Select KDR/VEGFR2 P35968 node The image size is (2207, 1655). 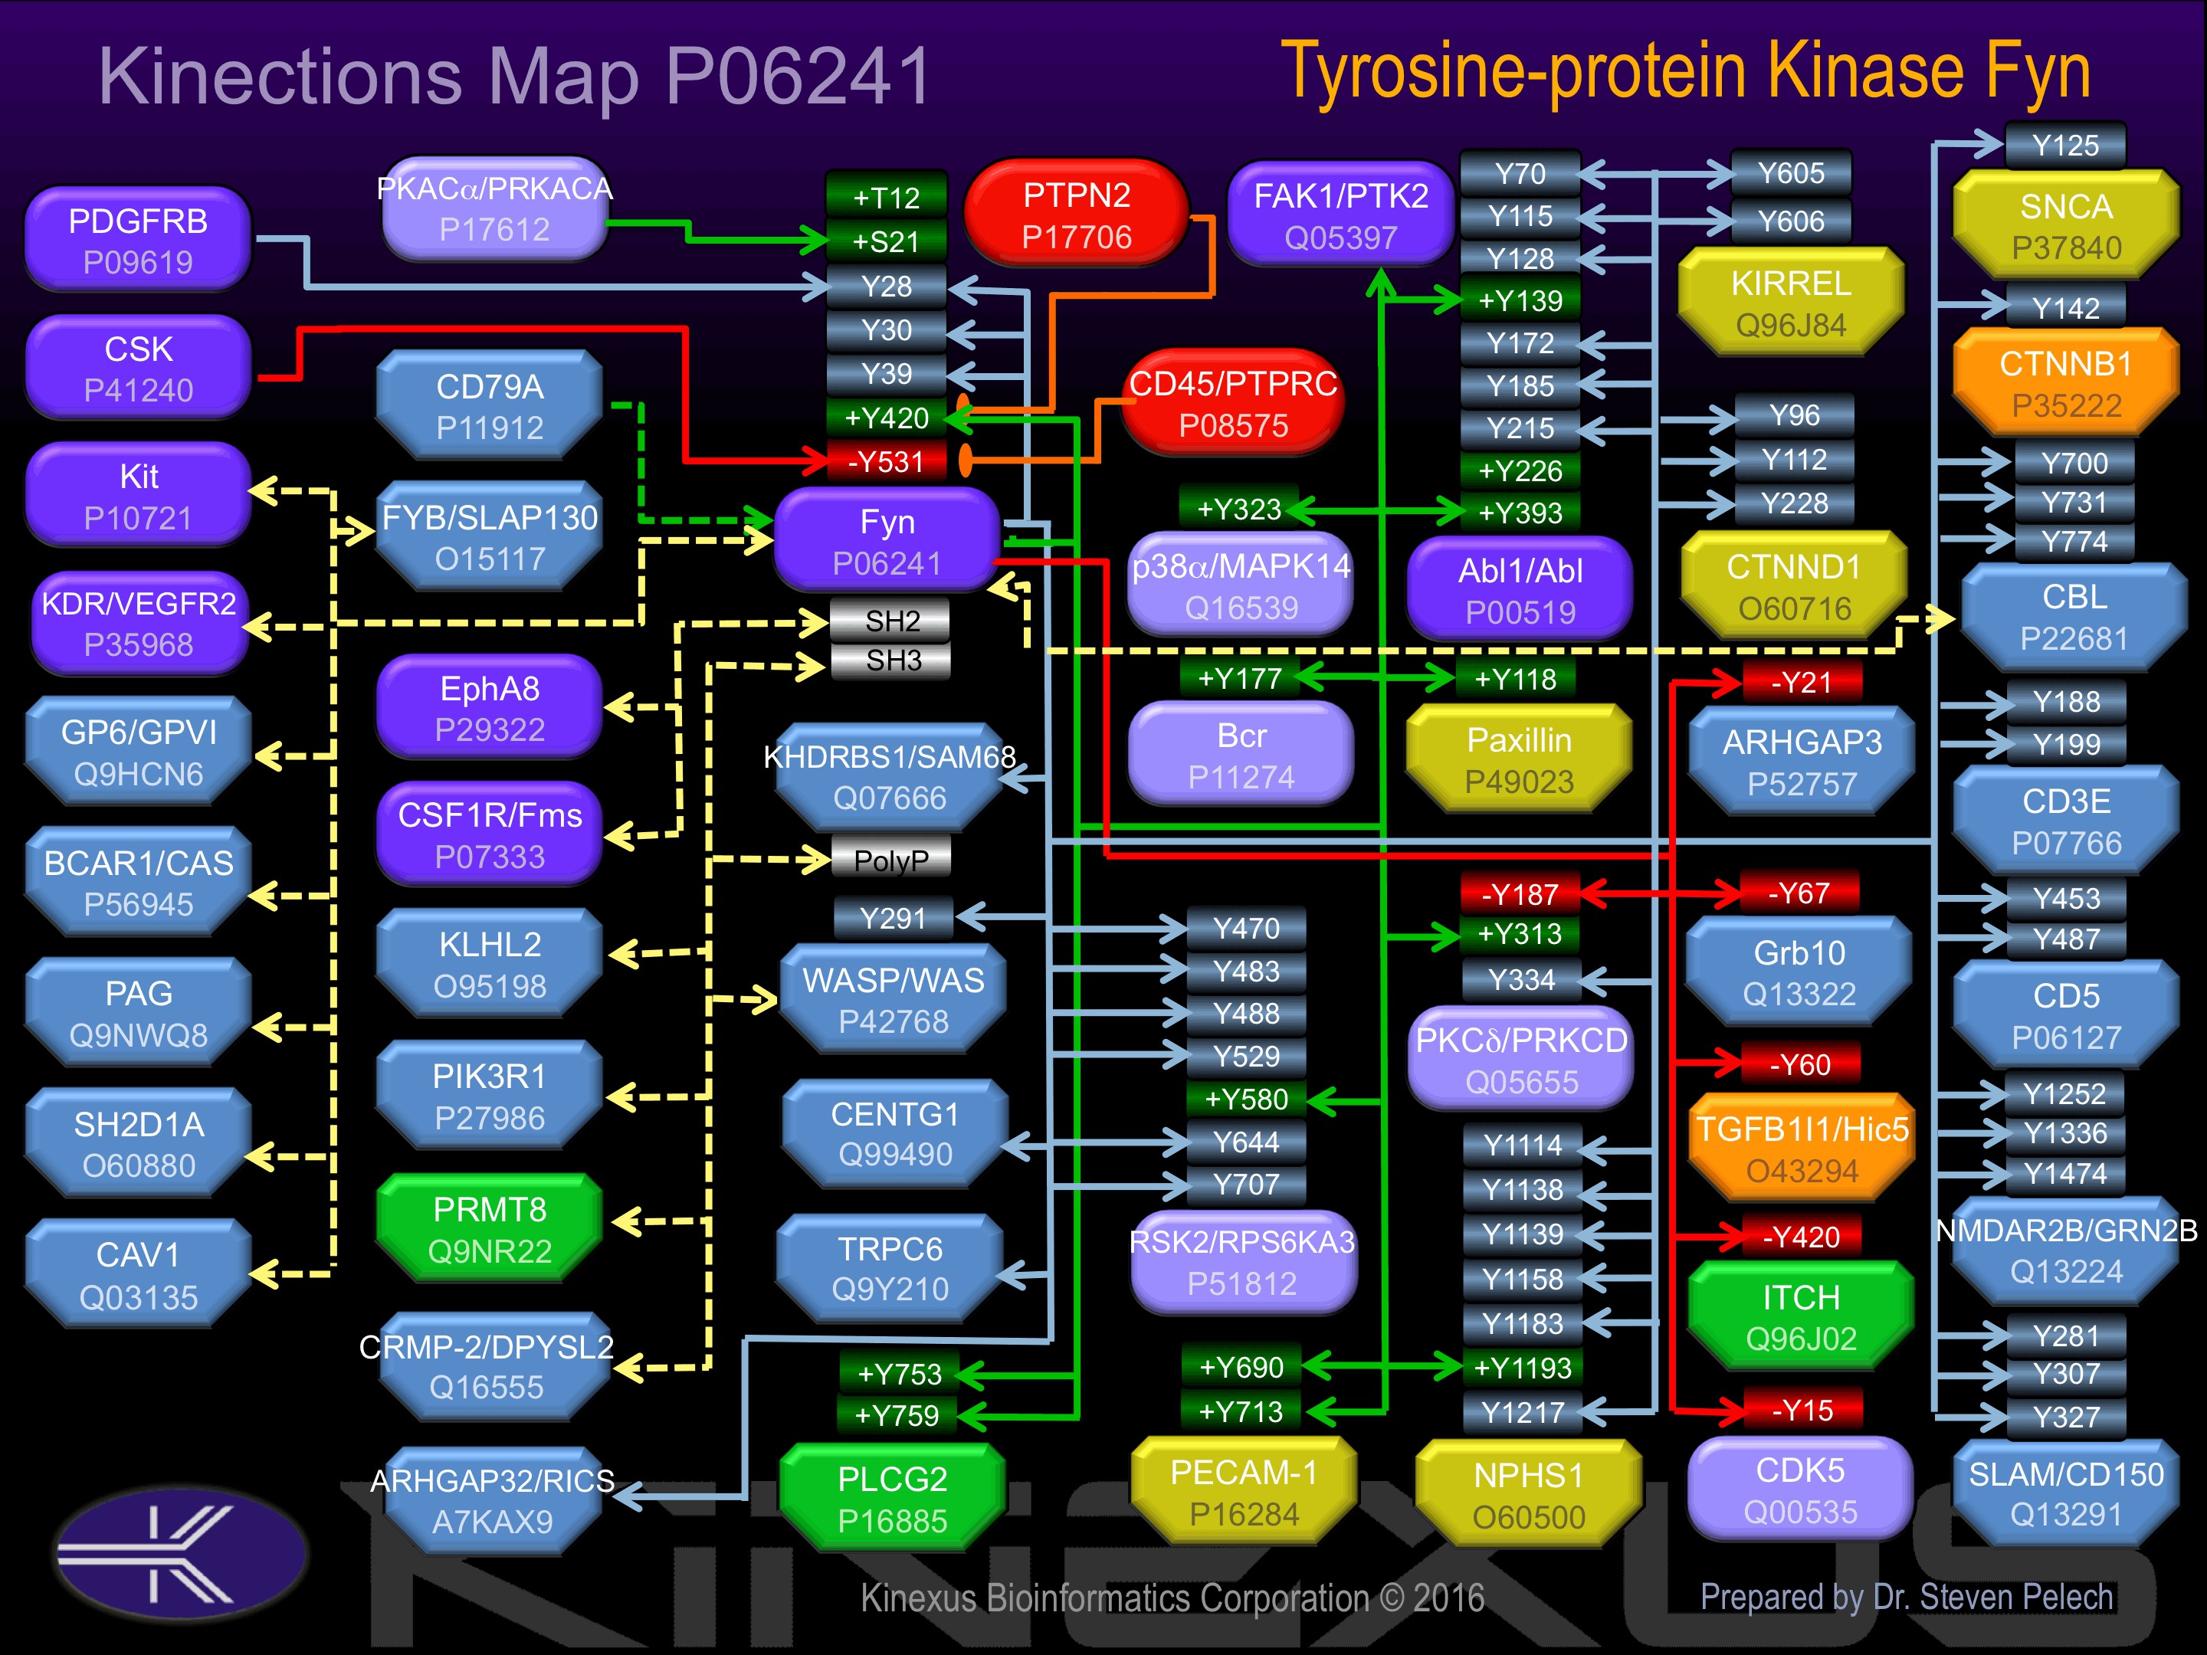coord(138,624)
